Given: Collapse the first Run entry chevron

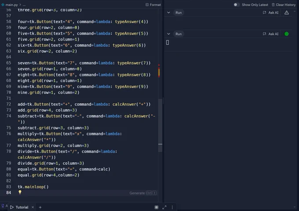Looking at the screenshot, I should [168, 13].
